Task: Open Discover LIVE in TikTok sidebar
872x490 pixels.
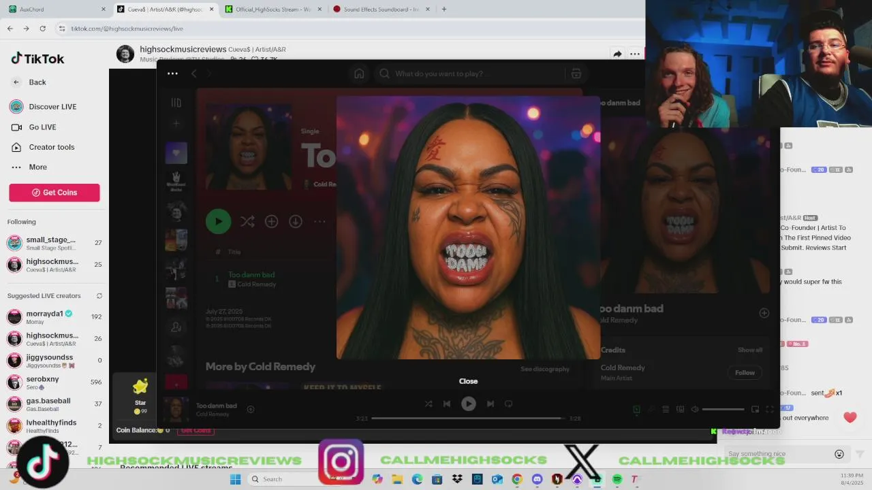Action: tap(43, 107)
